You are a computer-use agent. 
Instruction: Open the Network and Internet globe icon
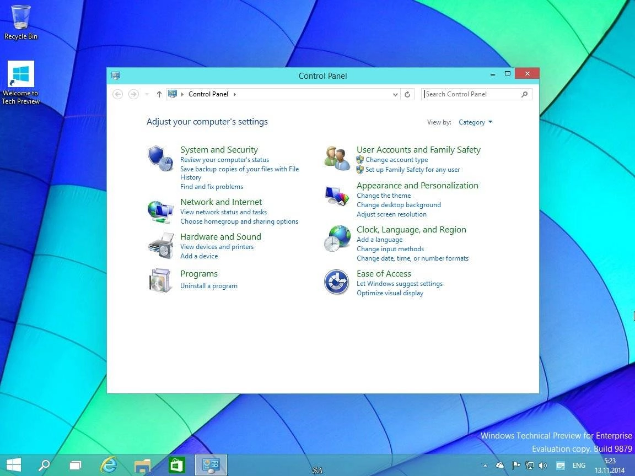click(x=161, y=212)
